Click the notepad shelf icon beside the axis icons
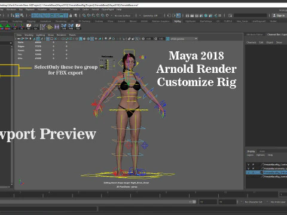Image resolution: width=287 pixels, height=215 pixels. click(29, 26)
